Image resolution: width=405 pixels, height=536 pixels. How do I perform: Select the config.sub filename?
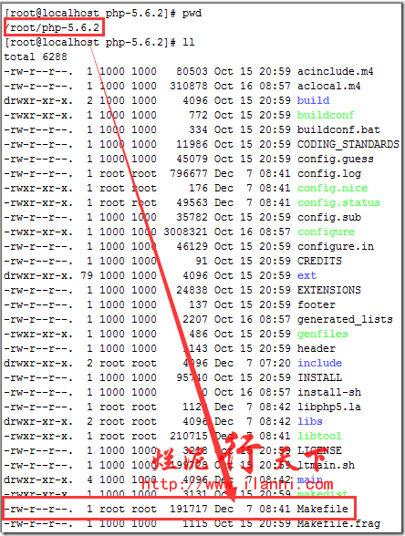[x=328, y=217]
